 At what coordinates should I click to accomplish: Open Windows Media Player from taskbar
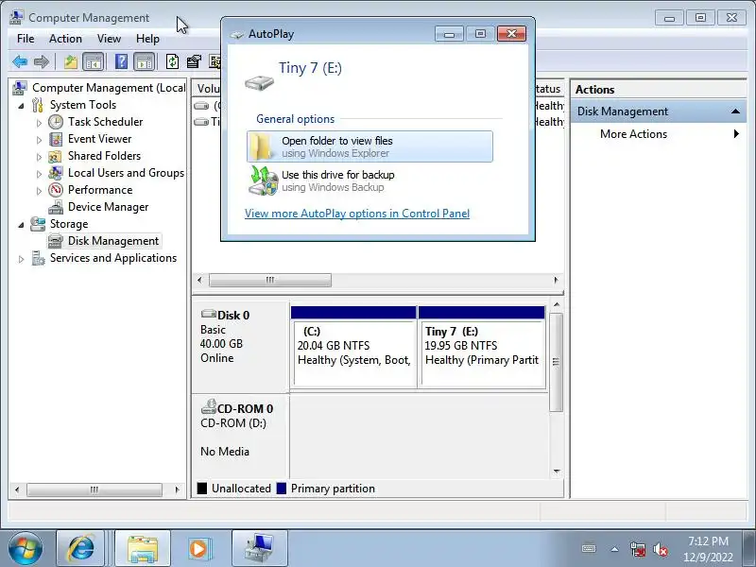pos(198,549)
